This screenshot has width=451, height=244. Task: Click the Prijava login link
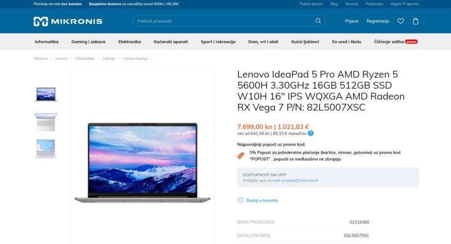tap(352, 21)
